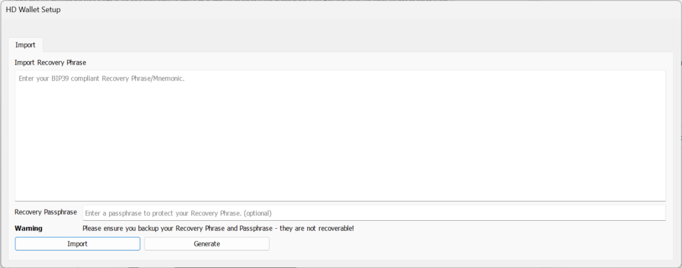The width and height of the screenshot is (682, 268).
Task: Click the word 'Phrase' in the import heading
Action: point(75,63)
